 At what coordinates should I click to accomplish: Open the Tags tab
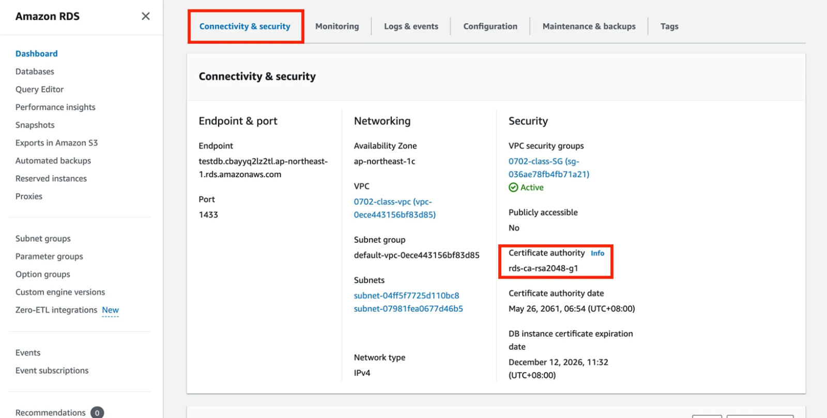669,26
